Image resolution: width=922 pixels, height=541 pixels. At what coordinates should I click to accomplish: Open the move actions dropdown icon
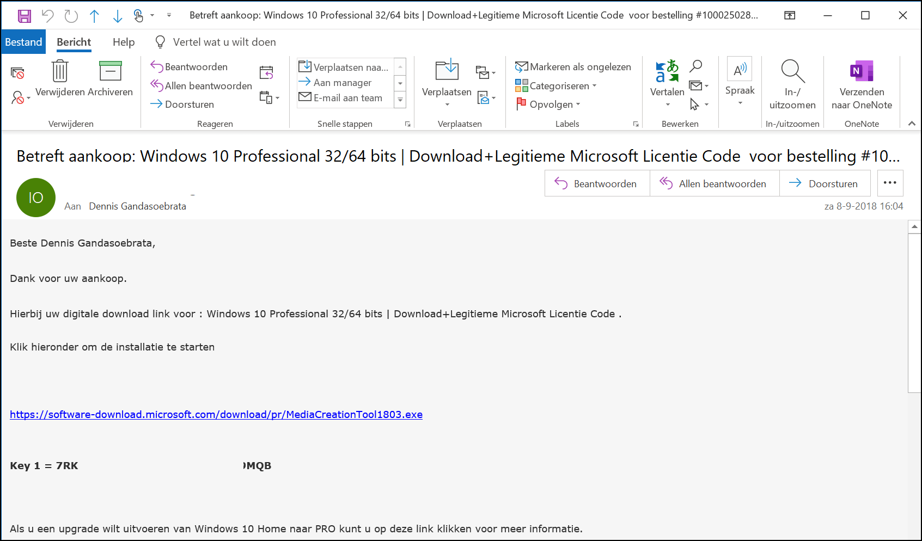point(486,98)
